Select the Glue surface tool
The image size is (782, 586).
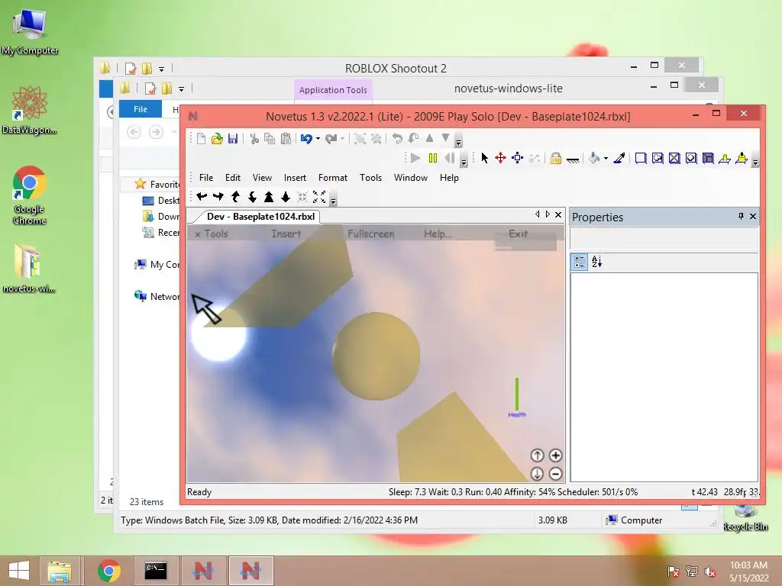(658, 159)
